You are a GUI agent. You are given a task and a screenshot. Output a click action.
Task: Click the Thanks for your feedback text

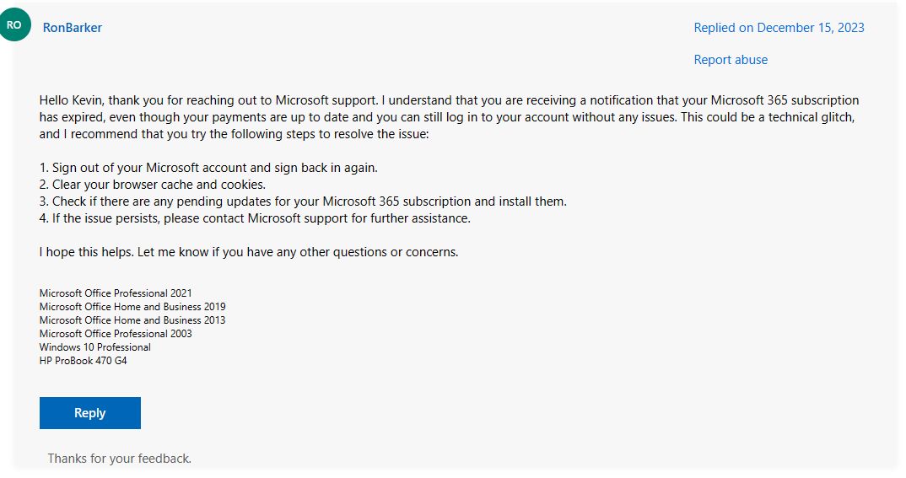(x=119, y=459)
